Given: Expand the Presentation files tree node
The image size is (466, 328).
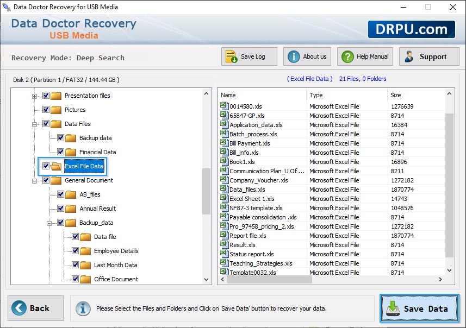Looking at the screenshot, I should click(x=34, y=96).
